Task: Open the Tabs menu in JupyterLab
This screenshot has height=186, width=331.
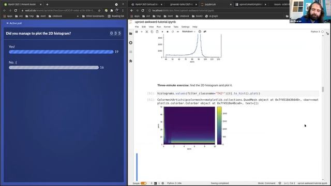Action: click(176, 27)
